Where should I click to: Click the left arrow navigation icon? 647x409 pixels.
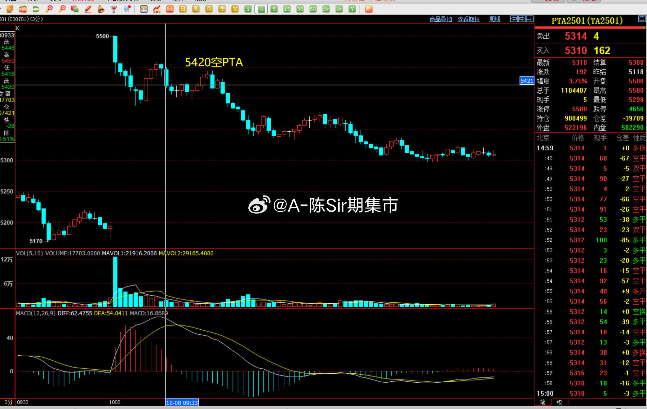[x=514, y=19]
